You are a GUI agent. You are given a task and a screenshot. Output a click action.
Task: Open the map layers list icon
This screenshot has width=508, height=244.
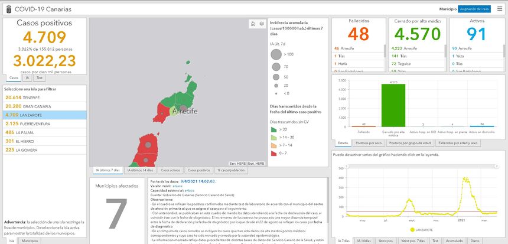click(261, 24)
